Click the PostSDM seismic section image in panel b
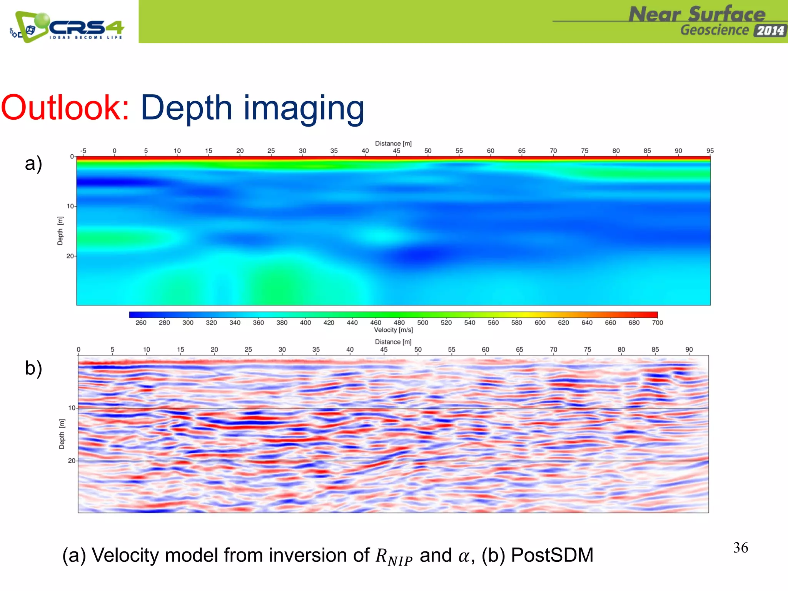The width and height of the screenshot is (788, 591). pyautogui.click(x=393, y=434)
